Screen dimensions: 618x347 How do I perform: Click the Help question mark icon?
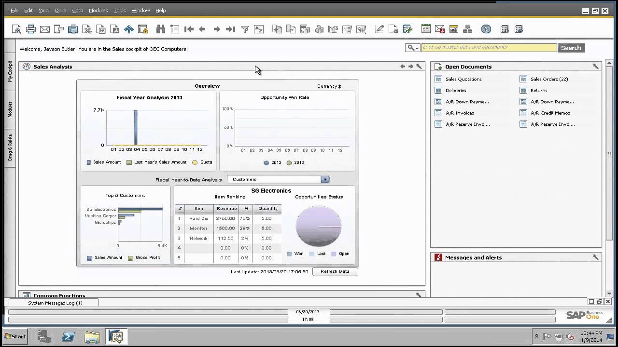[486, 29]
